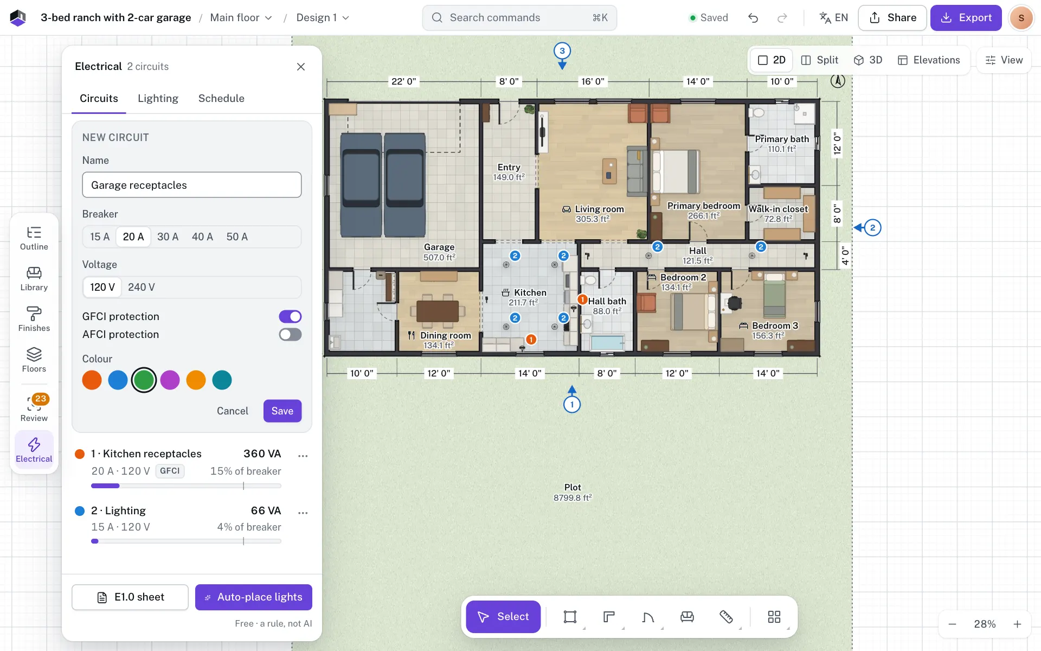
Task: Select the 15 A breaker option
Action: pos(100,237)
